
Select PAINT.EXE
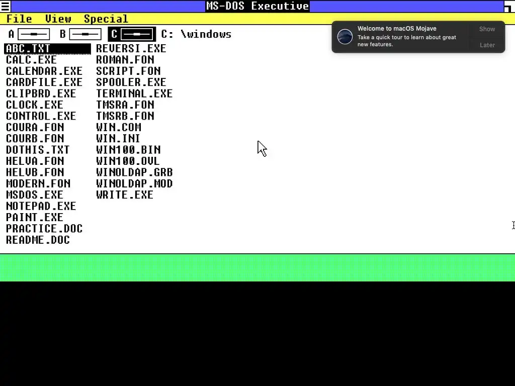(x=35, y=217)
